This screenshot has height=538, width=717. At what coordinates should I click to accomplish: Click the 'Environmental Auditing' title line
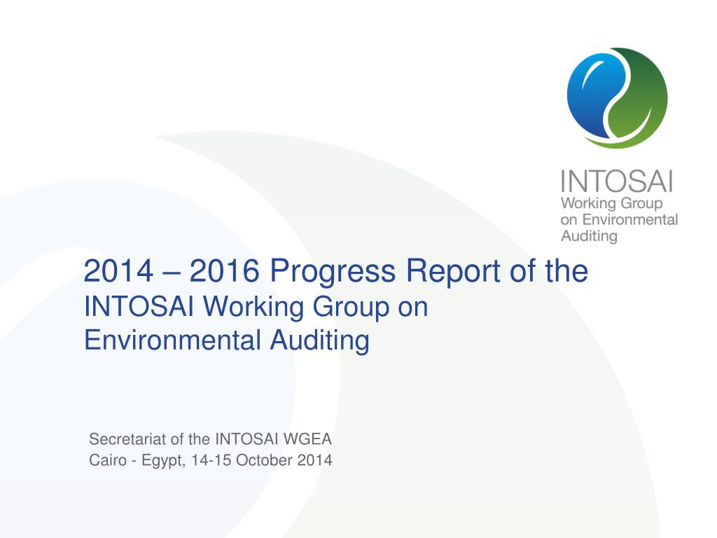[227, 340]
